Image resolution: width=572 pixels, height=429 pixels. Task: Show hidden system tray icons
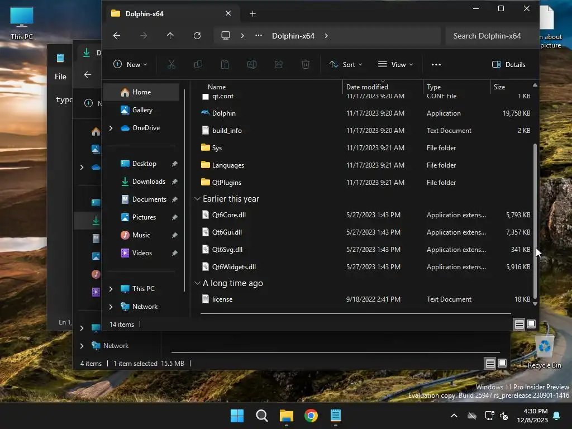[x=454, y=416]
